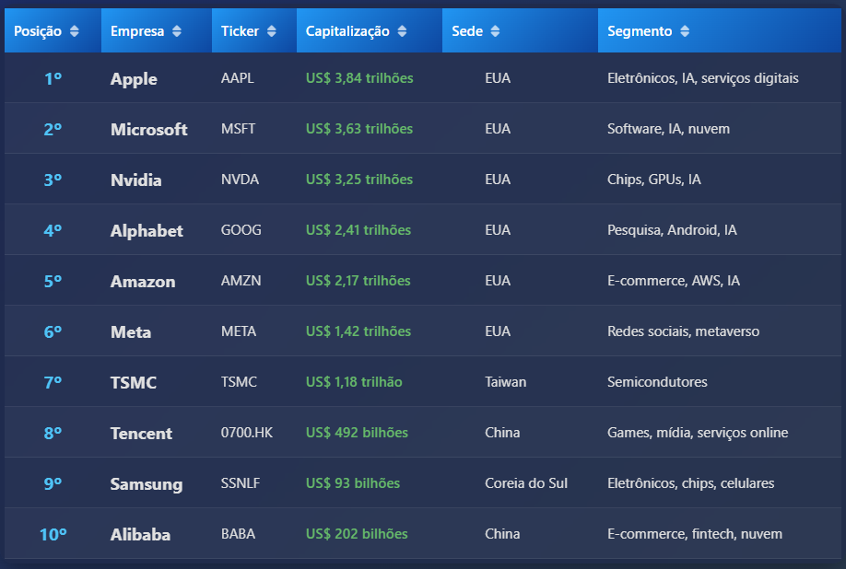Click the company name "Nvidia"
This screenshot has width=846, height=569.
[x=136, y=180]
